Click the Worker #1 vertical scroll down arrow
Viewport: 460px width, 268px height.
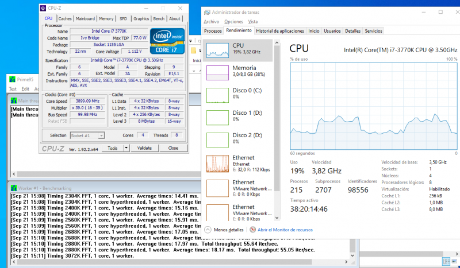(352, 255)
